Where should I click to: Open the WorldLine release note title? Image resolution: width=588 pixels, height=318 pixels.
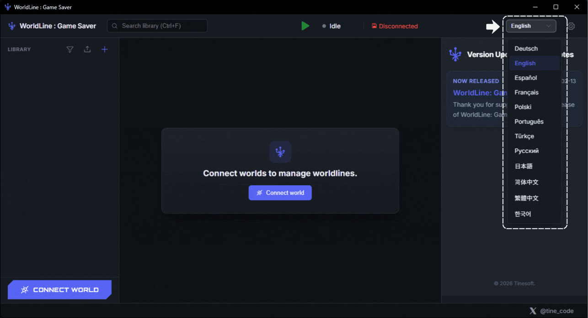[480, 93]
